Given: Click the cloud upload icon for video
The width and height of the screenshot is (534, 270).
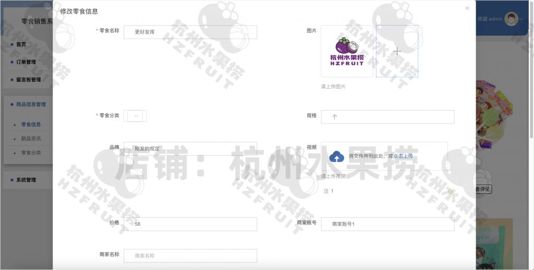Looking at the screenshot, I should click(336, 156).
